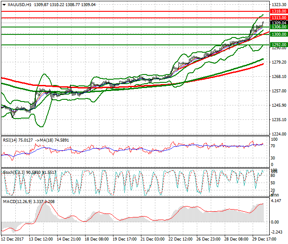Screen dimensions: 288x244
Task: Click the Stochastic 50 level scale value
Action: click(x=273, y=183)
